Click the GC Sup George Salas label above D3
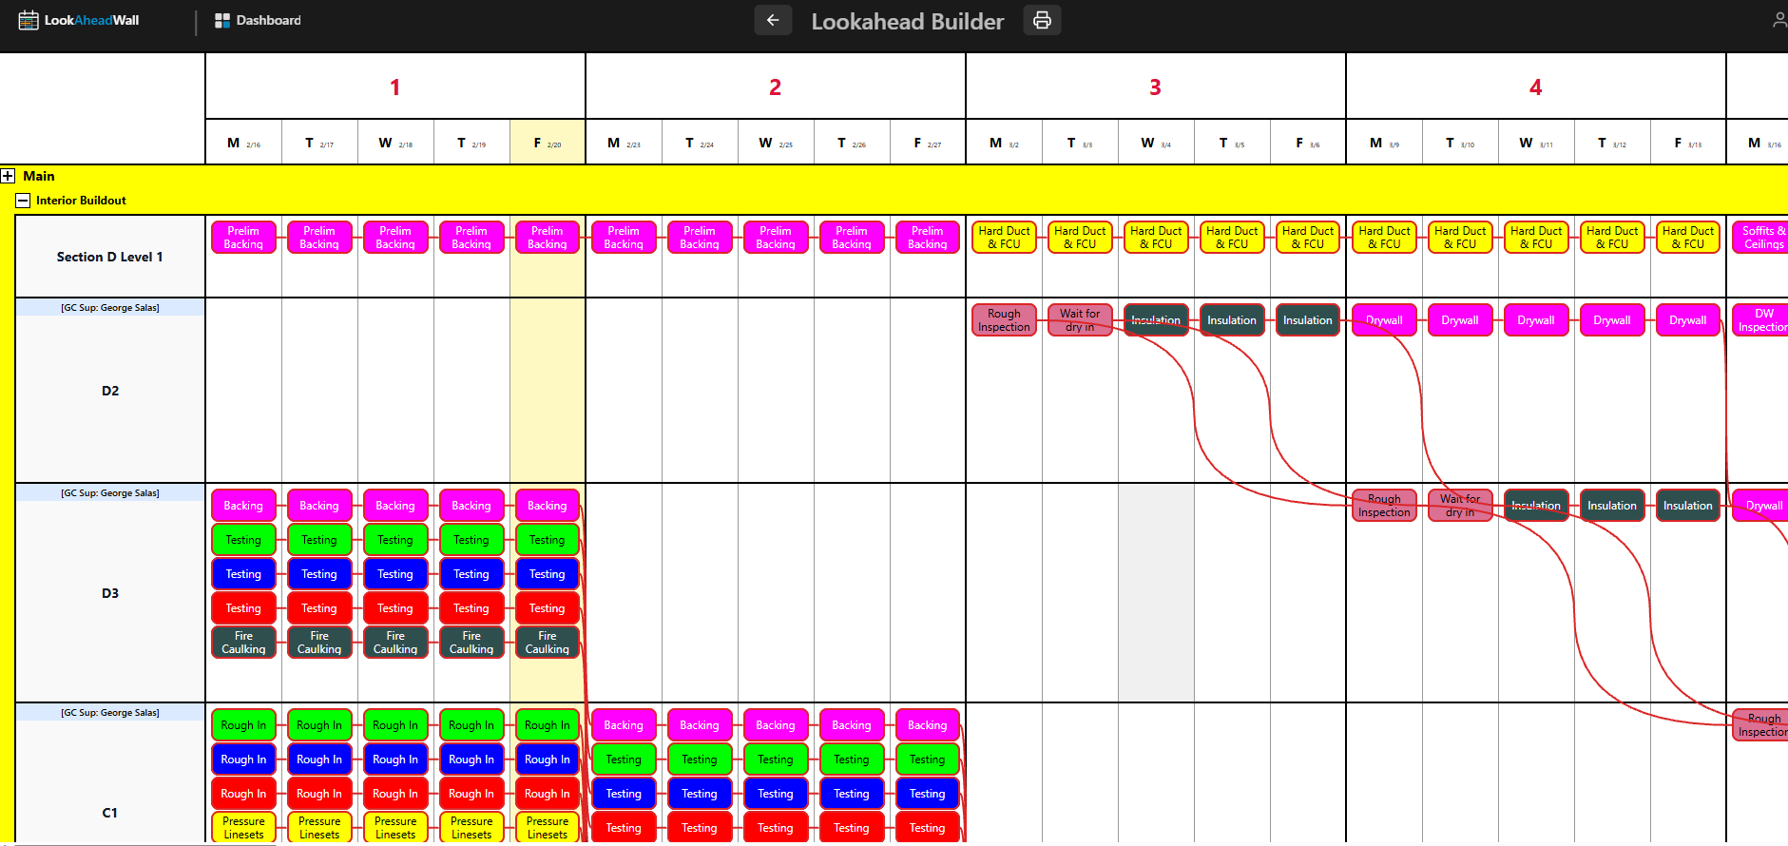The height and width of the screenshot is (846, 1788). click(110, 493)
